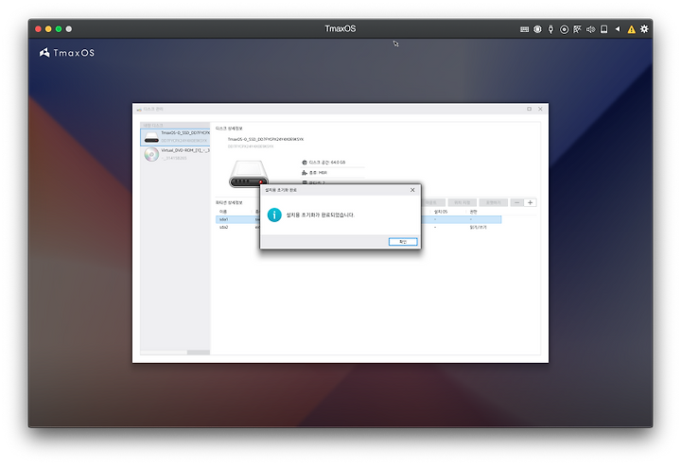Image resolution: width=681 pixels, height=465 pixels.
Task: Click the green macOS window button
Action: [59, 29]
